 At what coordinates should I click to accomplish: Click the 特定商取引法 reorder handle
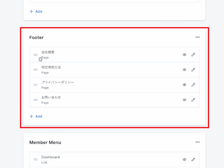pyautogui.click(x=36, y=70)
